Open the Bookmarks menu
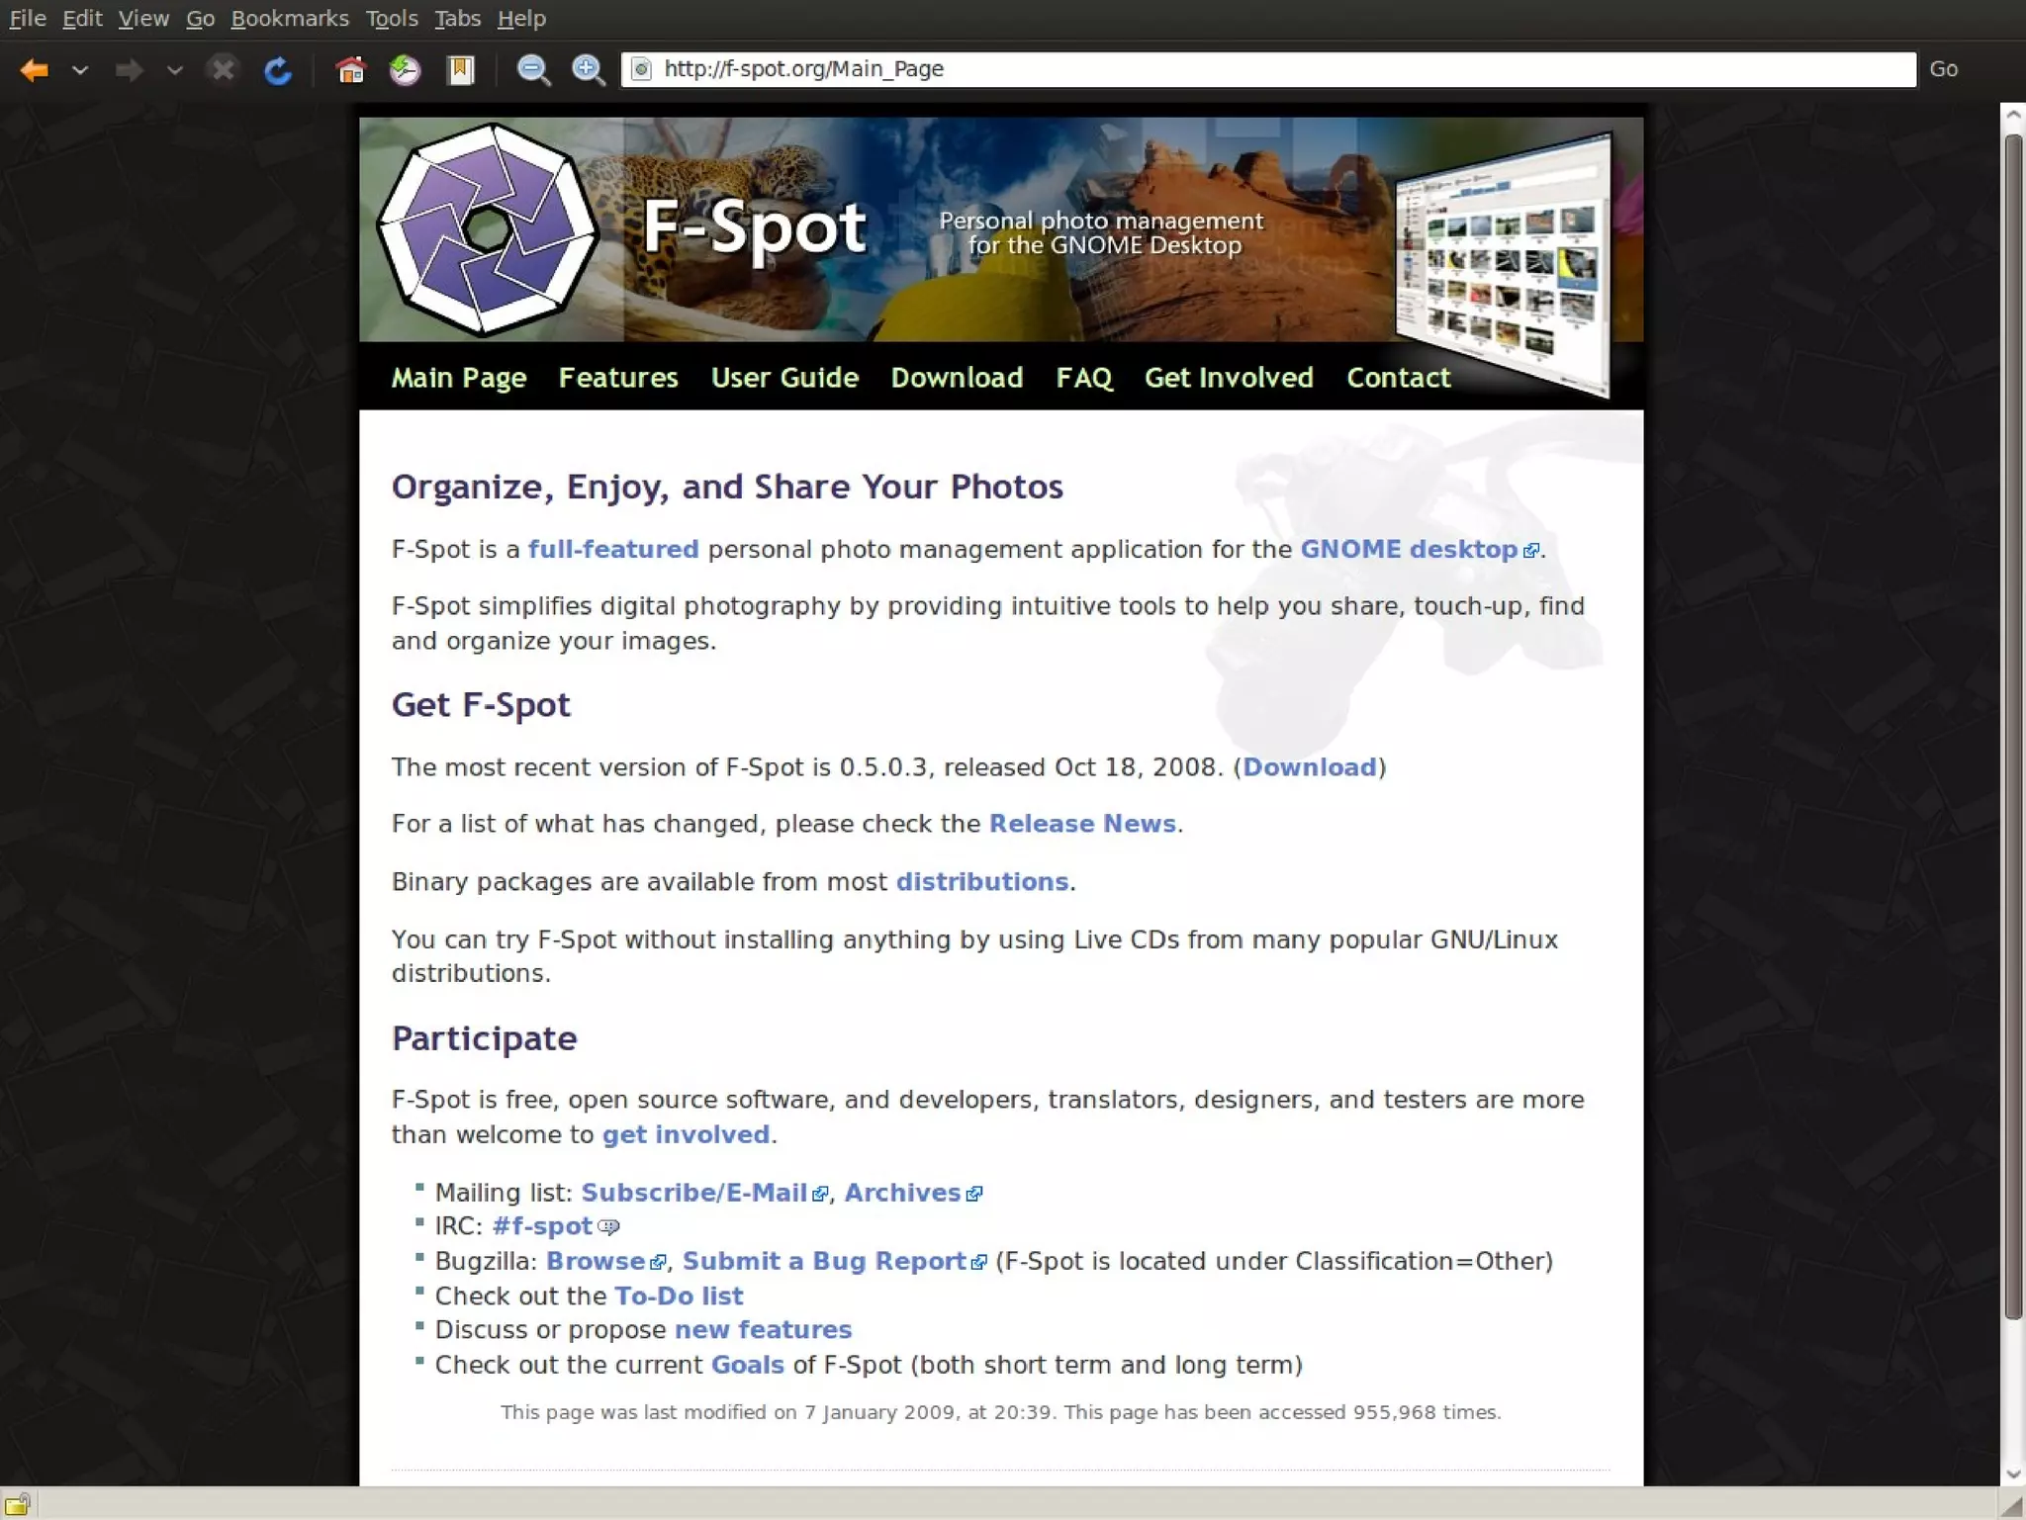 290,19
